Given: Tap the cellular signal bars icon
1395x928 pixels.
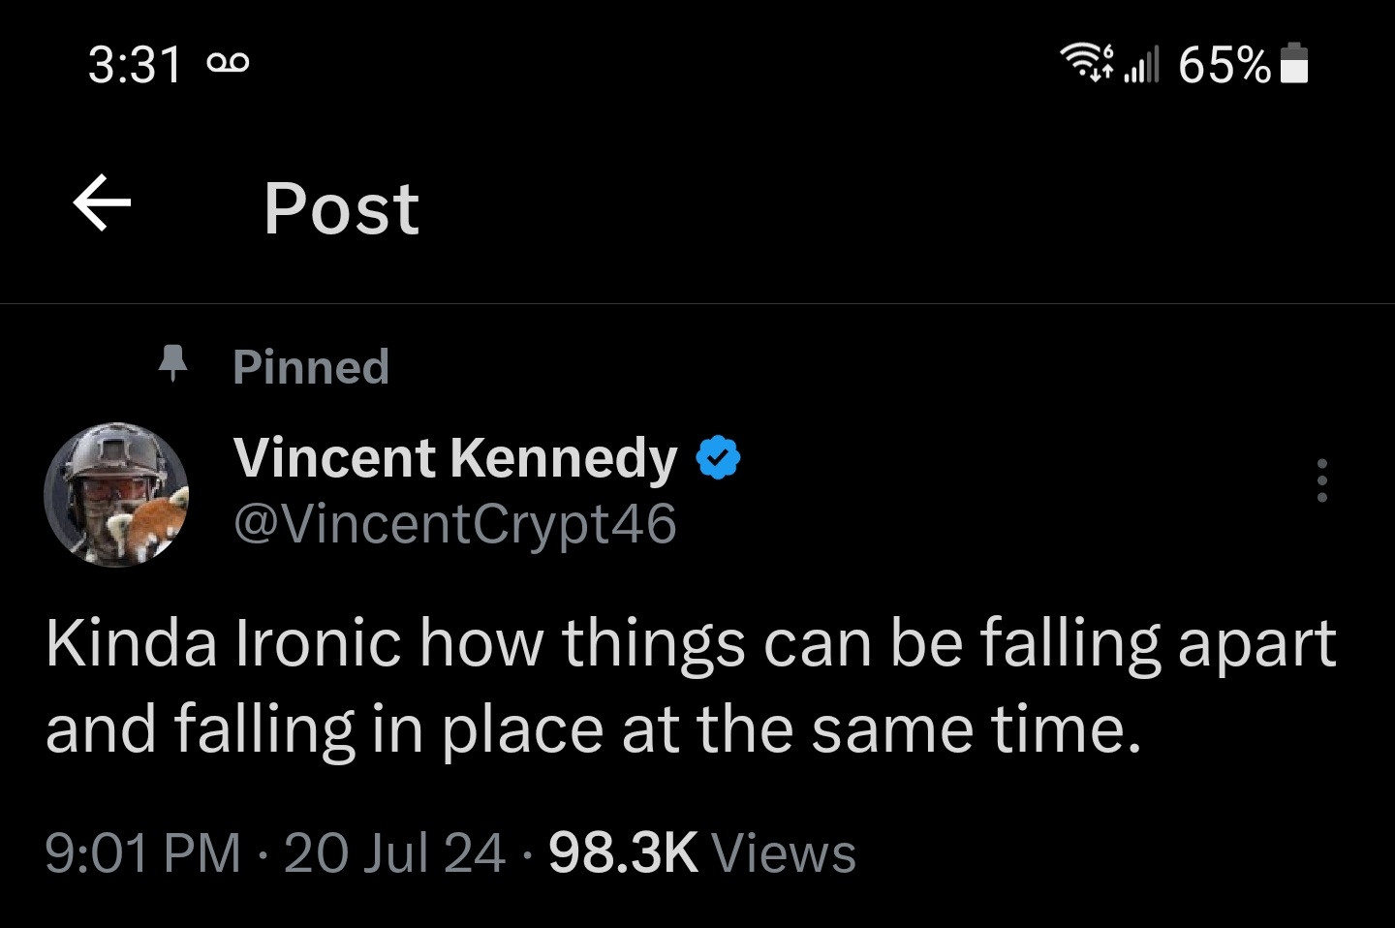Looking at the screenshot, I should (1141, 65).
